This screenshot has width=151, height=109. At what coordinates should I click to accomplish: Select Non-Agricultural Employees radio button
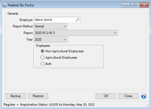click(42, 51)
